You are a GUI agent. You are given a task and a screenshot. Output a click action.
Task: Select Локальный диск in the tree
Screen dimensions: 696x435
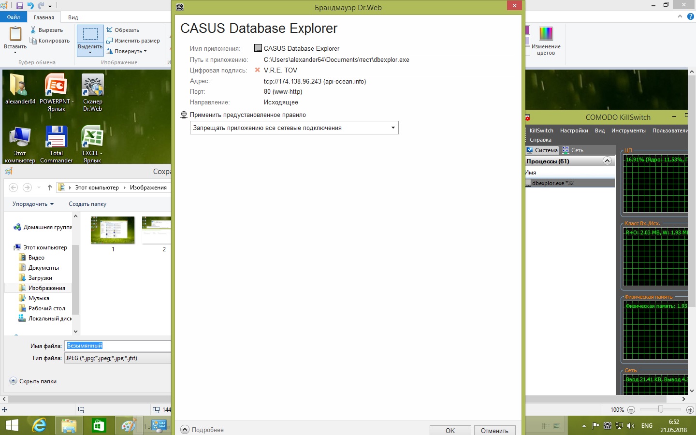click(45, 319)
